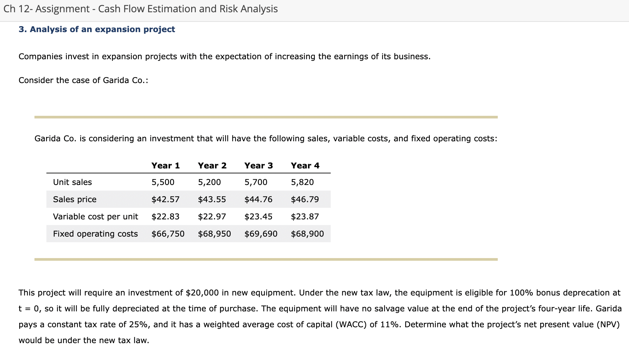Select the page title 'Ch 12- Assignment - Cash Flow Estimation'
Viewport: 629px width, 360px height.
point(139,9)
